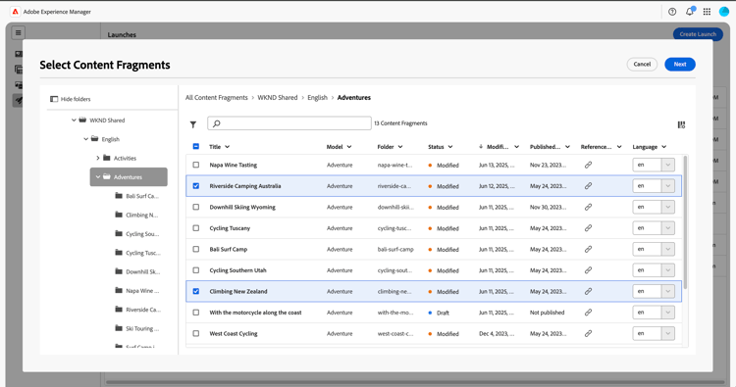The width and height of the screenshot is (736, 387).
Task: Go to All Content Fragments breadcrumb
Action: click(217, 97)
